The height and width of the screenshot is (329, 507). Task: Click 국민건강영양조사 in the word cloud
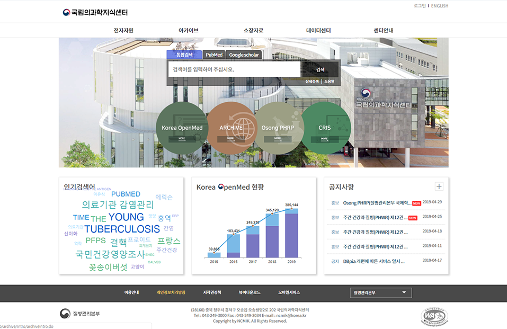[x=110, y=254]
